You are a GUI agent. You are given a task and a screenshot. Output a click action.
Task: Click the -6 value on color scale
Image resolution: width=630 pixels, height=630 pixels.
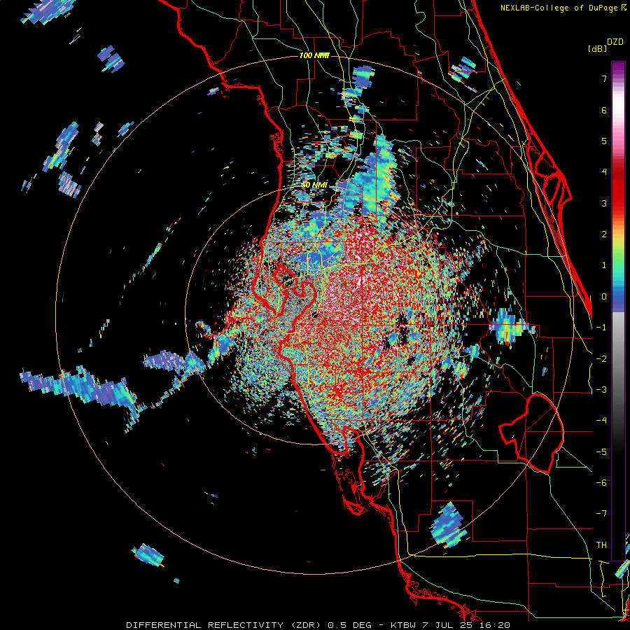[601, 483]
